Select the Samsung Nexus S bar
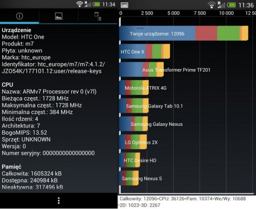The image size is (256, 209). (129, 178)
